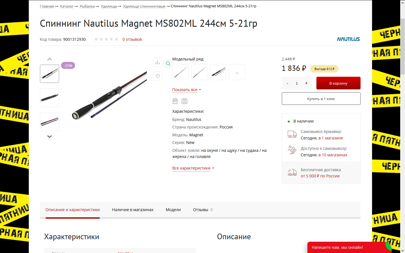The image size is (405, 253).
Task: Click the second icon below Показать все
Action: click(184, 101)
